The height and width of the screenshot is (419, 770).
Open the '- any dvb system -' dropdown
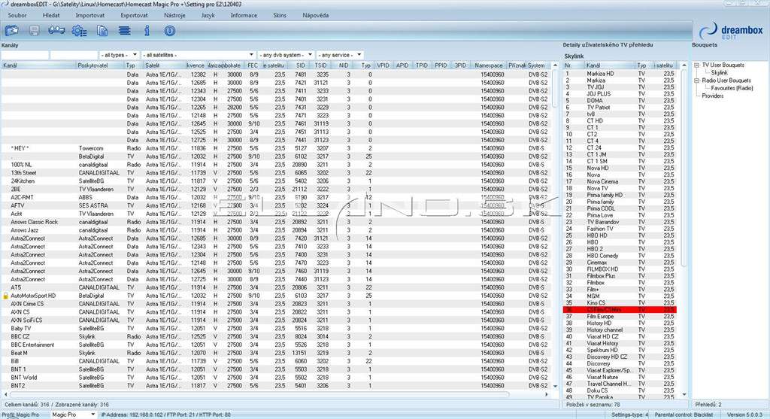[286, 55]
